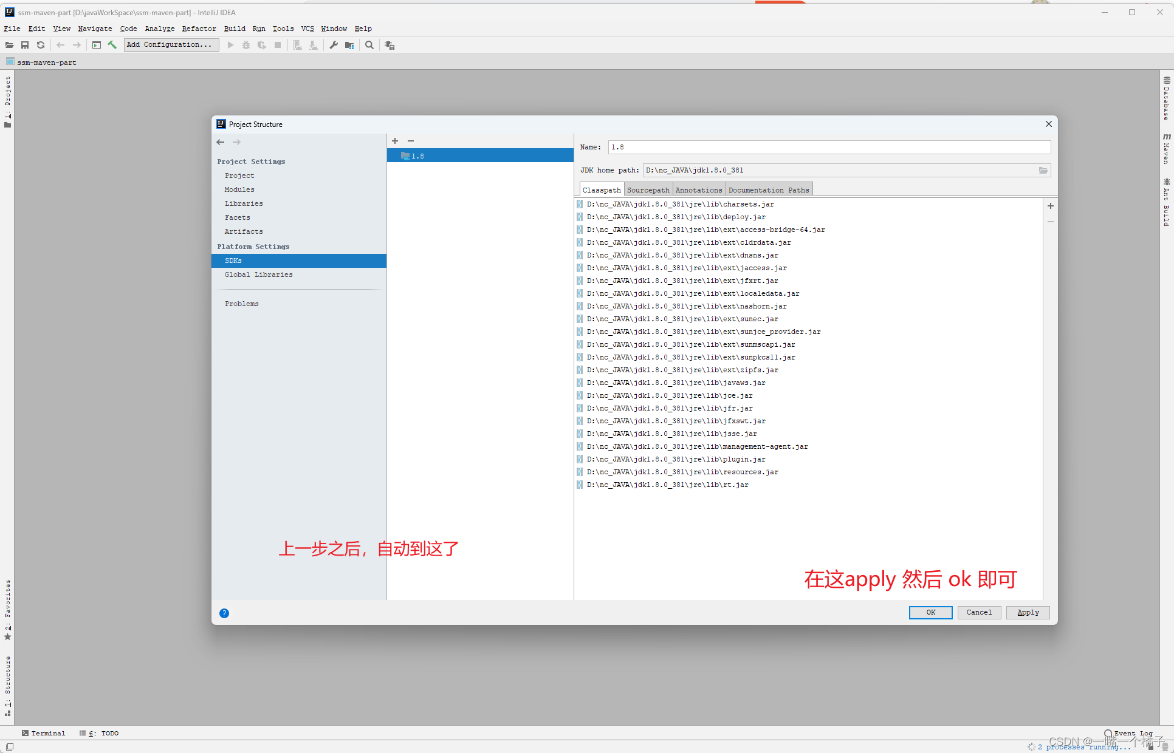
Task: Open Favorites tool window sidebar
Action: click(x=8, y=610)
